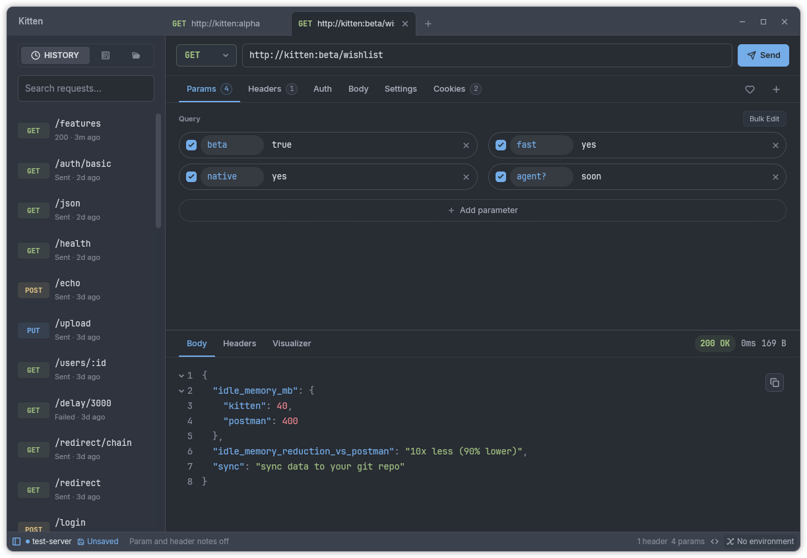807x558 pixels.
Task: Click the 200 OK status badge
Action: (x=715, y=344)
